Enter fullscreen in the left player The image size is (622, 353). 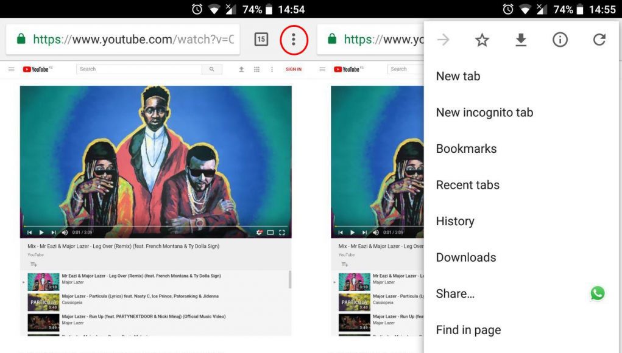pyautogui.click(x=282, y=232)
